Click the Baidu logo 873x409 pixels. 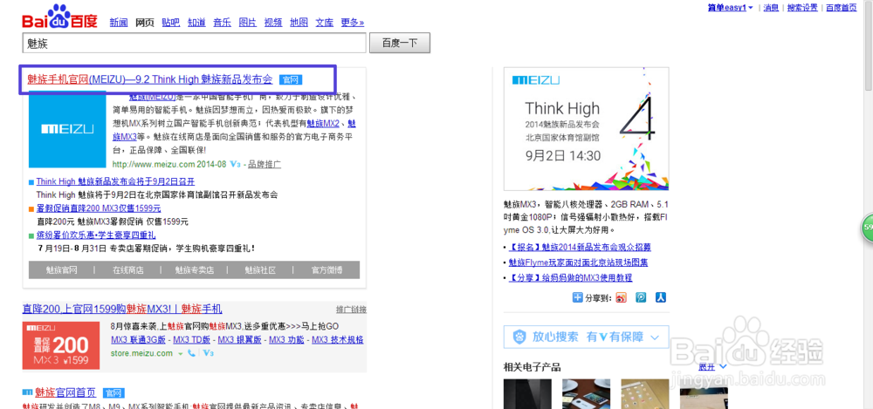(59, 17)
